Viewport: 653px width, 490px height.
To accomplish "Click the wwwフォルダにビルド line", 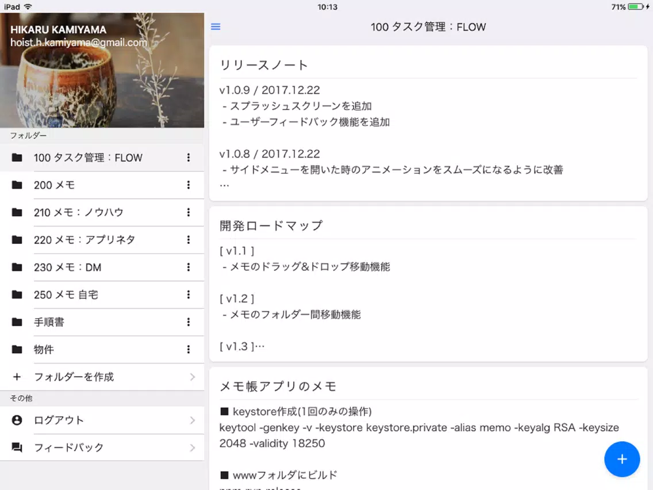I will [279, 475].
